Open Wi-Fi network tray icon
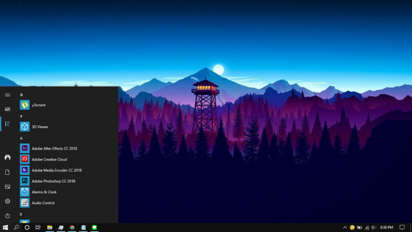 tap(367, 227)
